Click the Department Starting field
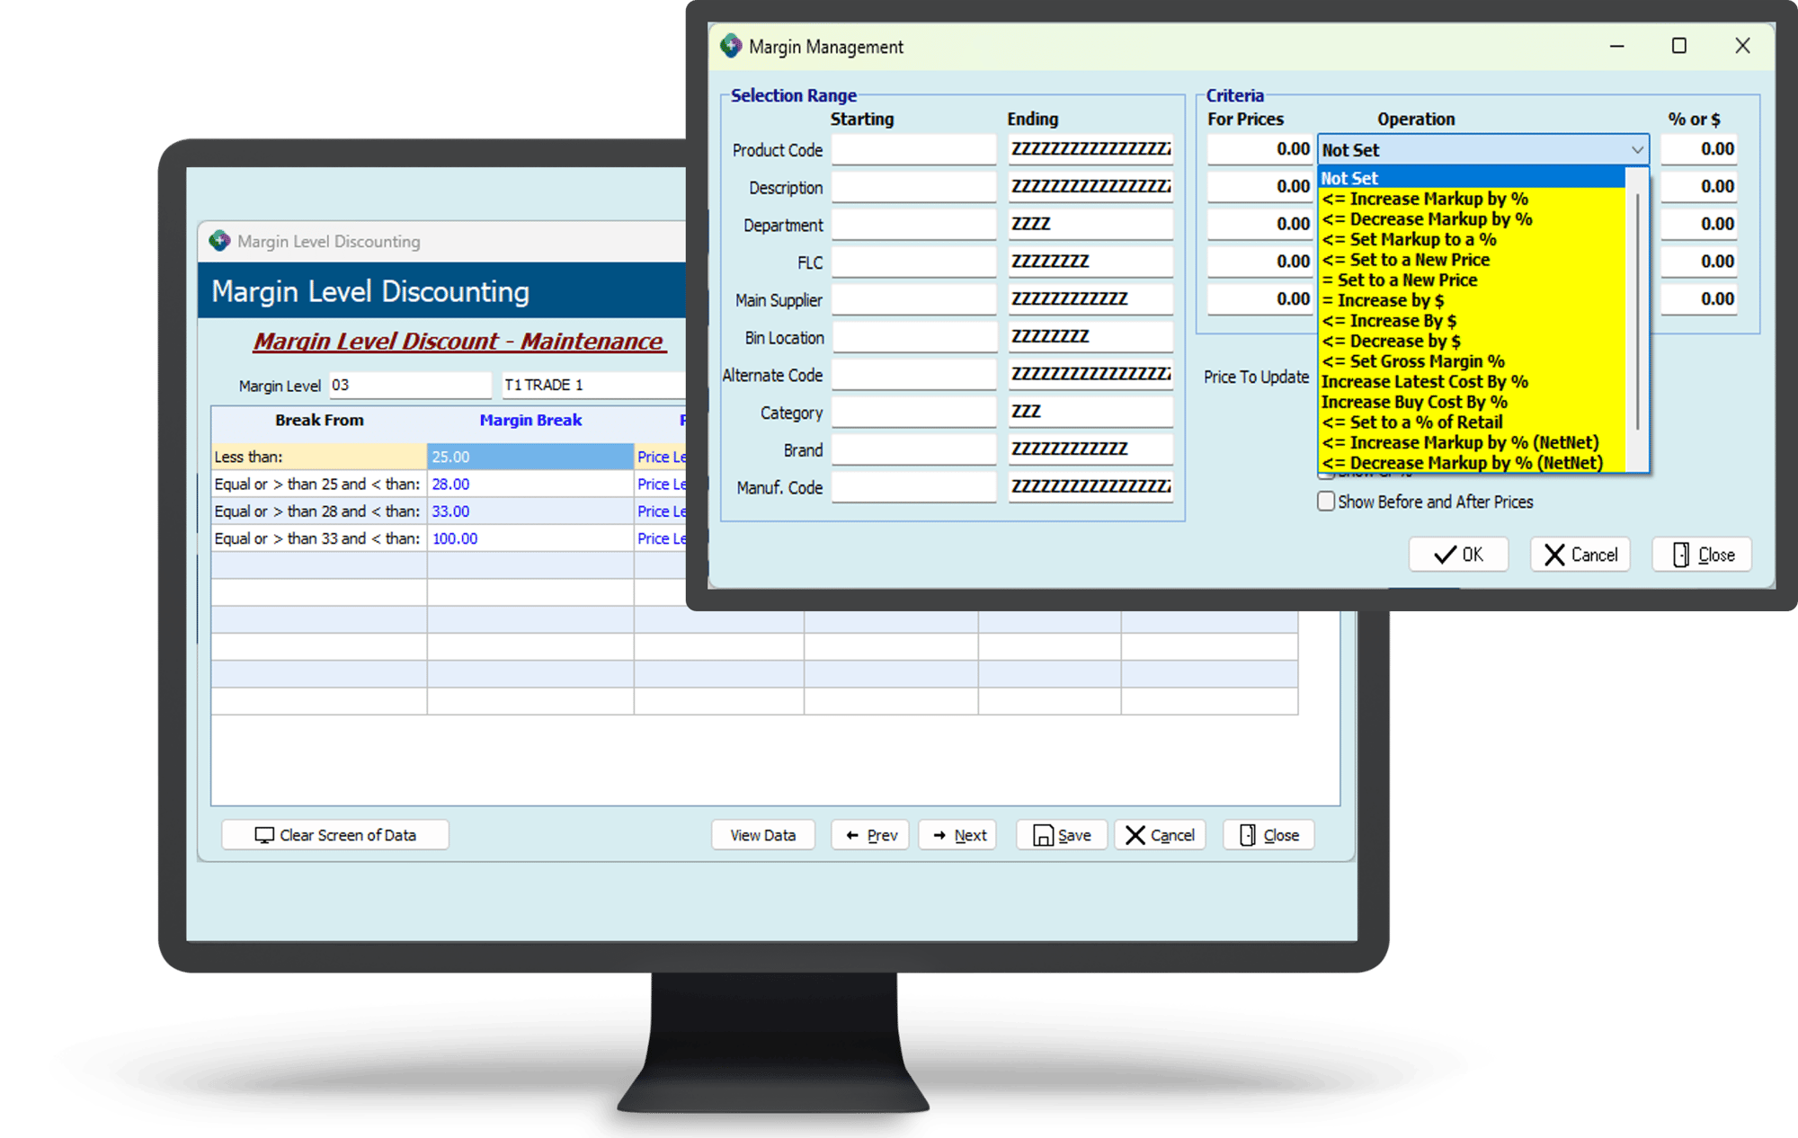 click(x=913, y=225)
